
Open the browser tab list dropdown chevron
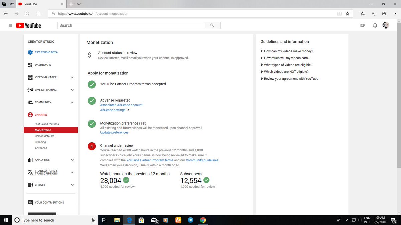point(79,4)
